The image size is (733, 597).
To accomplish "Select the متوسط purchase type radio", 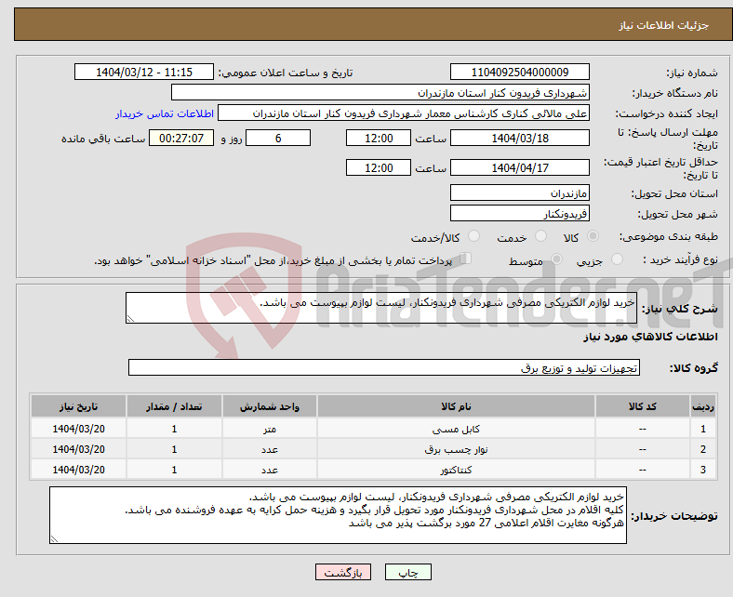I will tap(556, 259).
